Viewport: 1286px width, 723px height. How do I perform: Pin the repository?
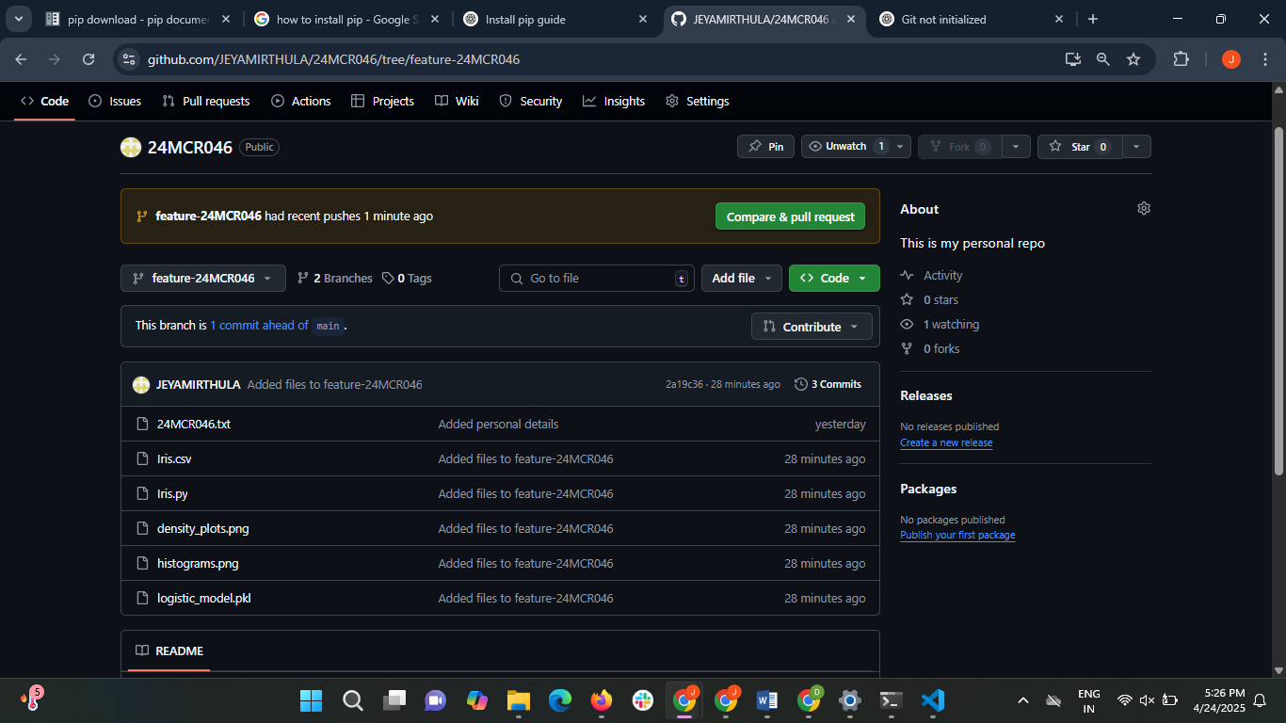pos(765,146)
